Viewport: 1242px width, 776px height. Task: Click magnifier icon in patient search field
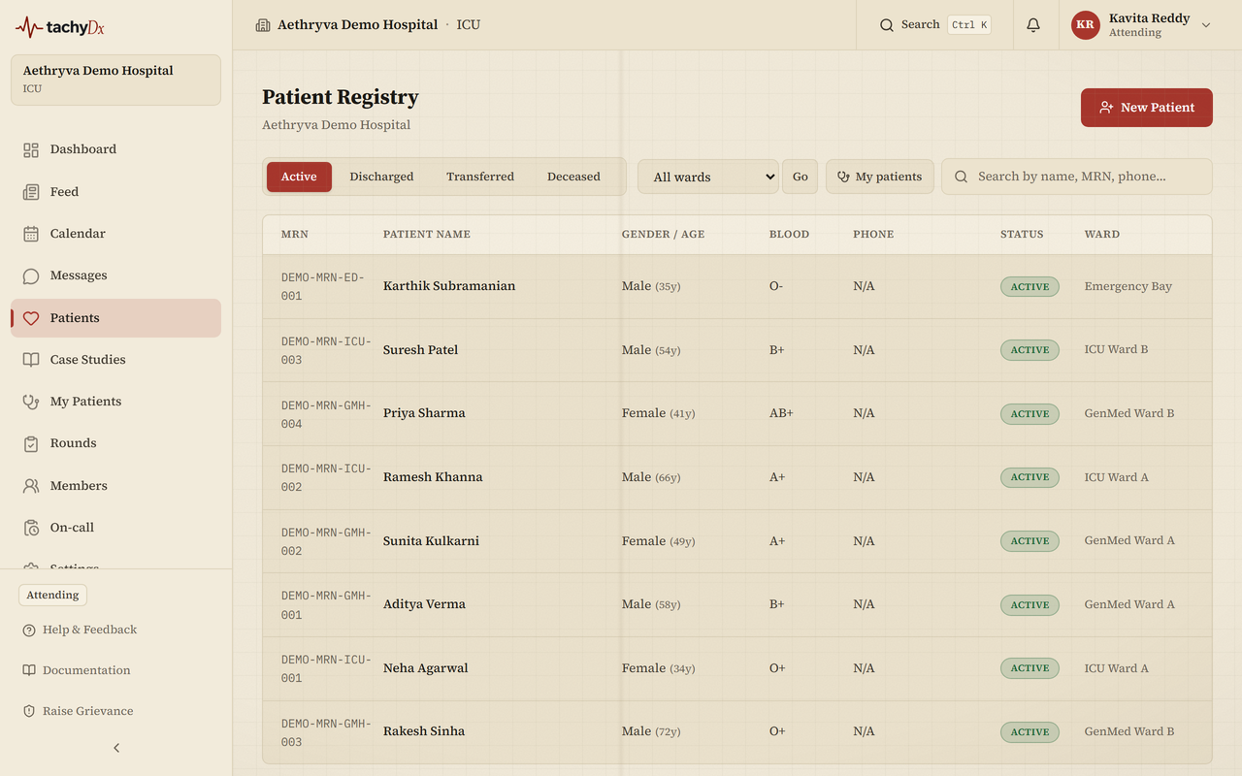(962, 177)
